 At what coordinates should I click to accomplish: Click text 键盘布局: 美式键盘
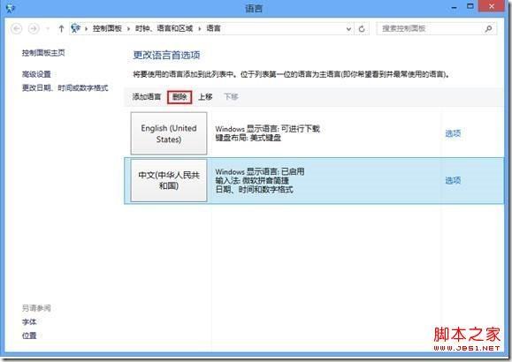click(x=248, y=138)
